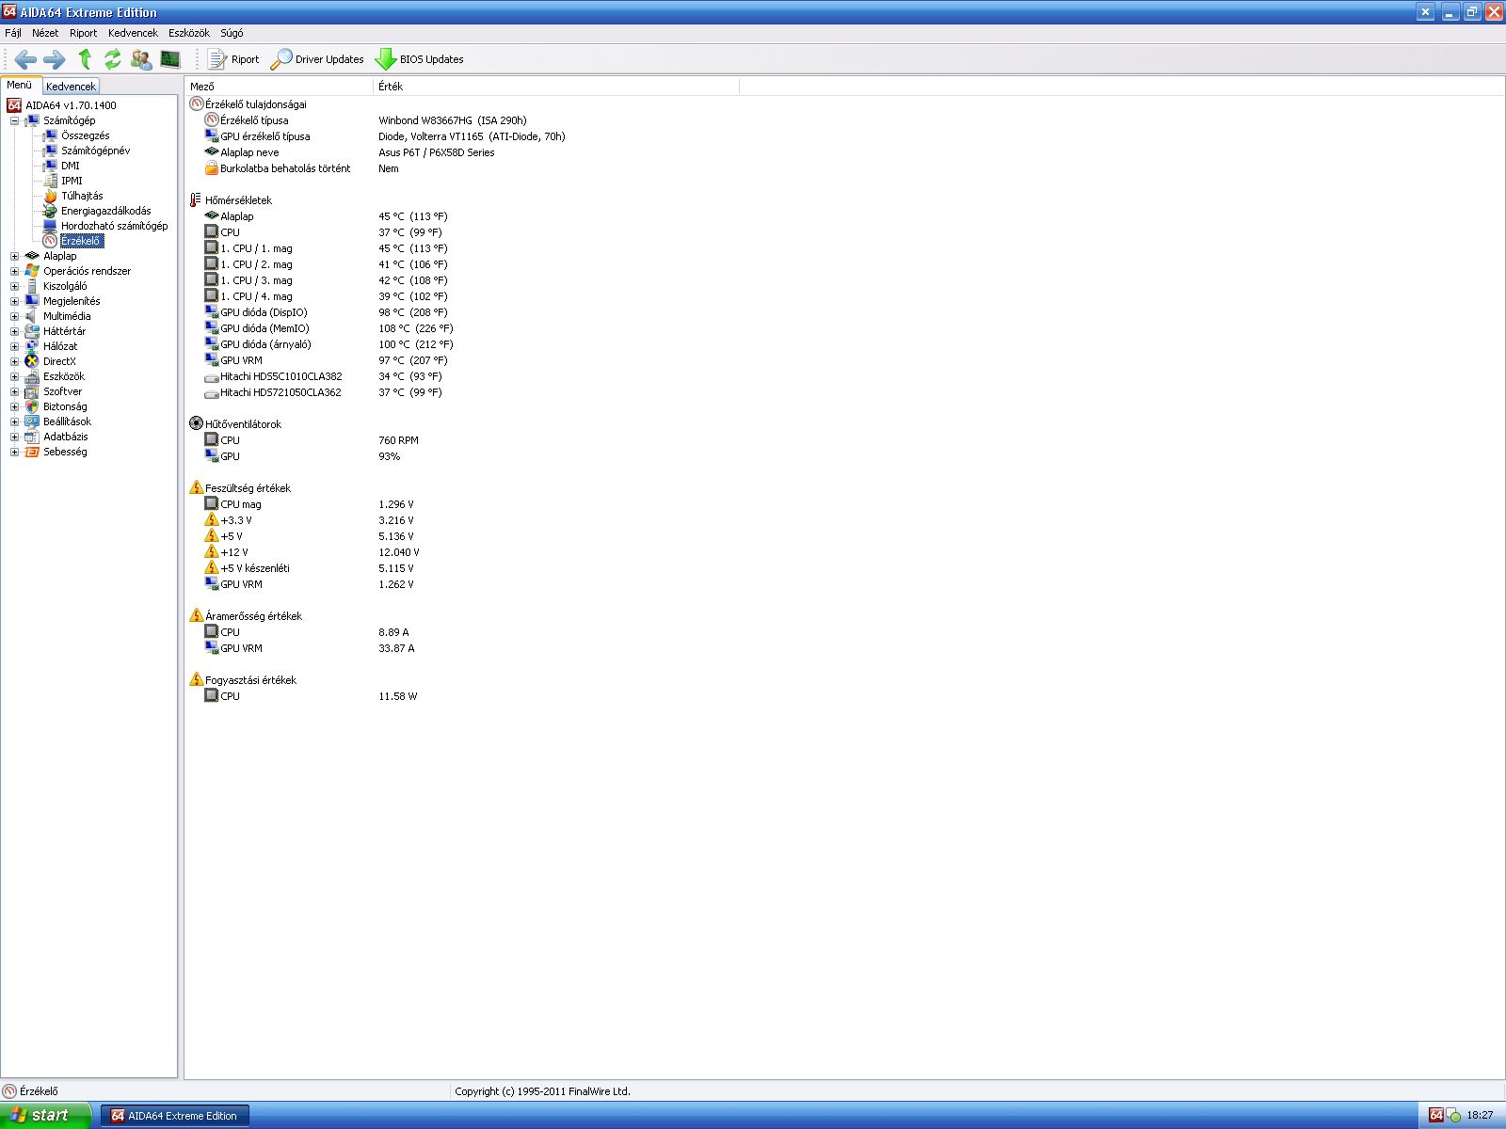This screenshot has width=1506, height=1129.
Task: Click the AIDA64 v1.70.1400 root node
Action: point(71,105)
